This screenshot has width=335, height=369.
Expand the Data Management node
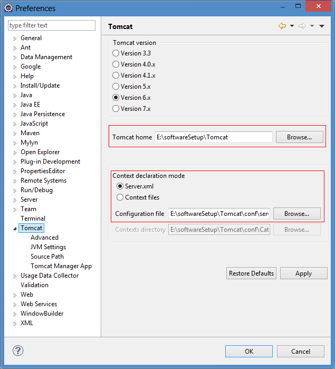(15, 58)
